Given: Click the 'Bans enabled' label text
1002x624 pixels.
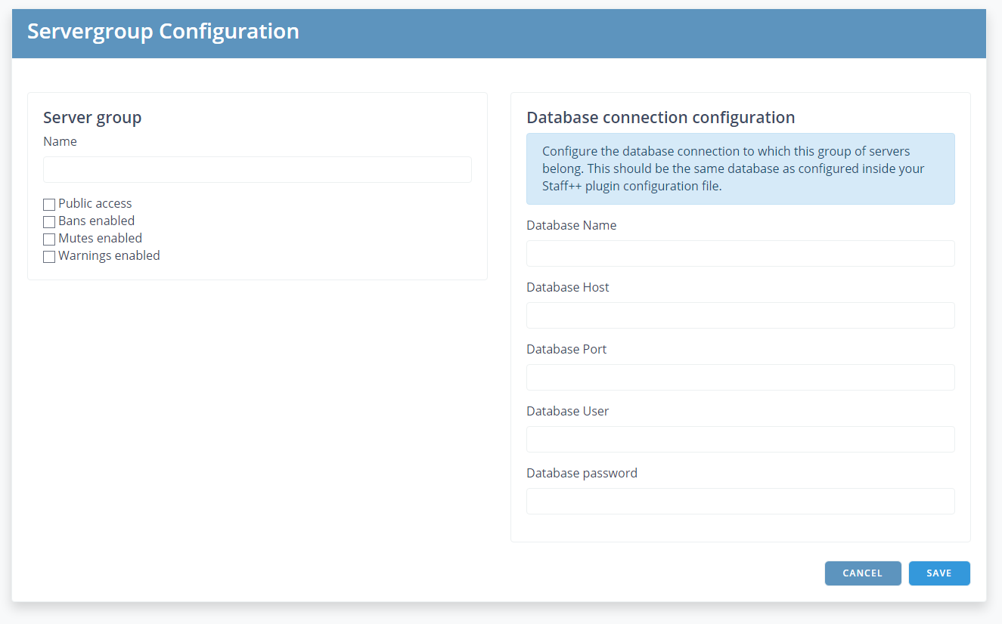Looking at the screenshot, I should click(97, 221).
